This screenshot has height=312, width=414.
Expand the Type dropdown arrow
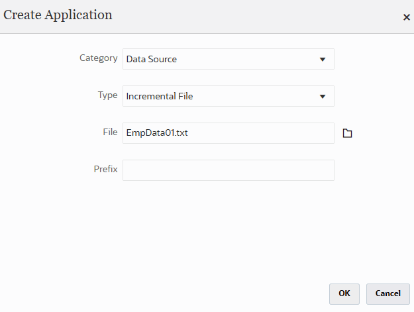coord(323,96)
